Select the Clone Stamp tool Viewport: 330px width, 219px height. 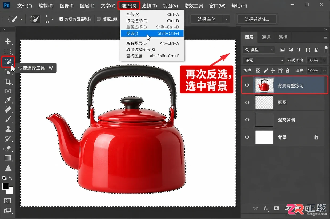(x=8, y=129)
